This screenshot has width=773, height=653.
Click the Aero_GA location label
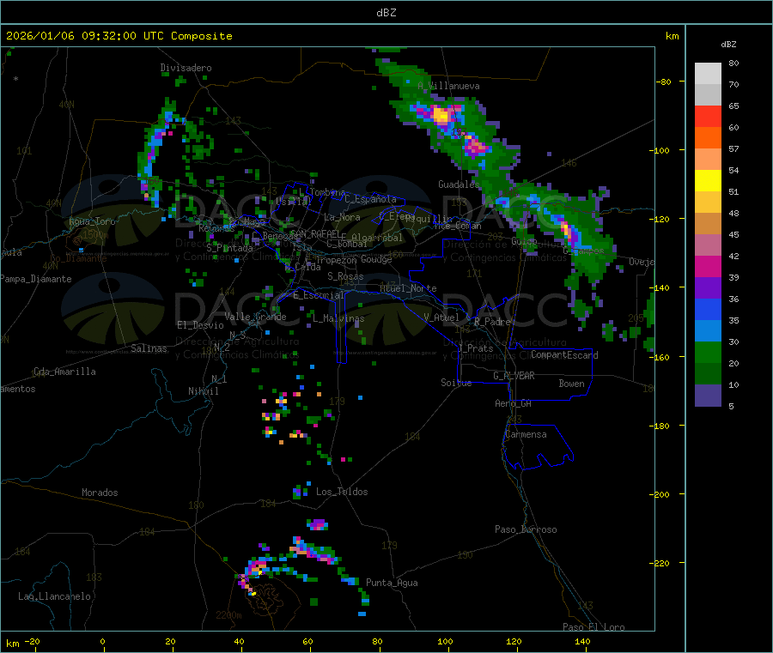point(514,403)
